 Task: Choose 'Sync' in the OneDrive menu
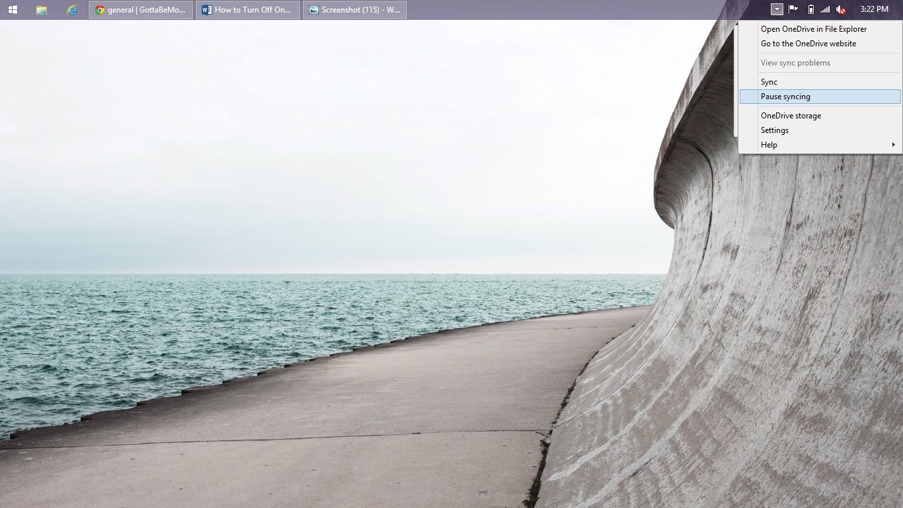click(820, 82)
